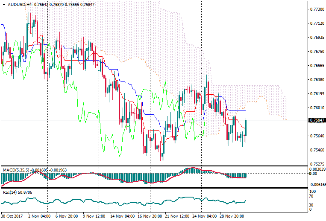
Task: Click the MACD -0.006169 scale value
Action: 317,184
